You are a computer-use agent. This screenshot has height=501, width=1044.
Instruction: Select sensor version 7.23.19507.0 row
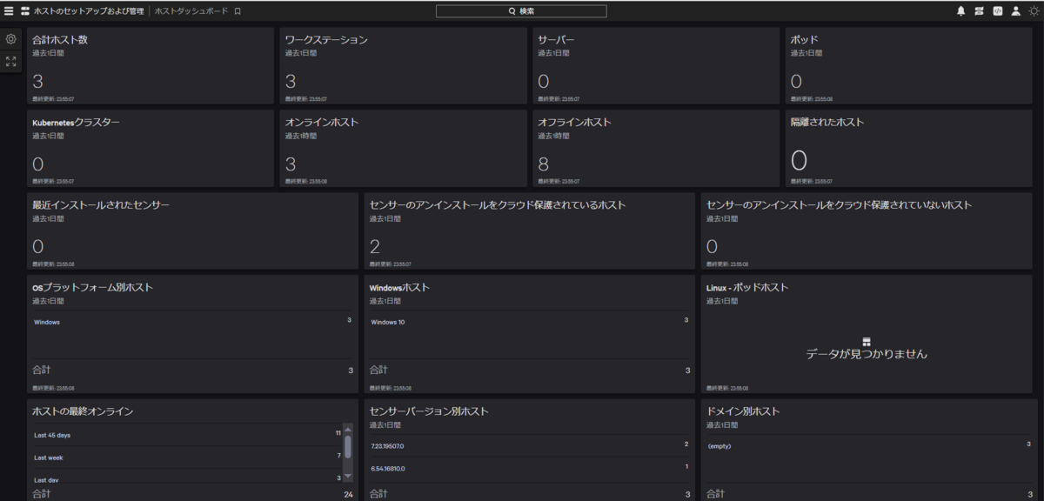[x=529, y=446]
